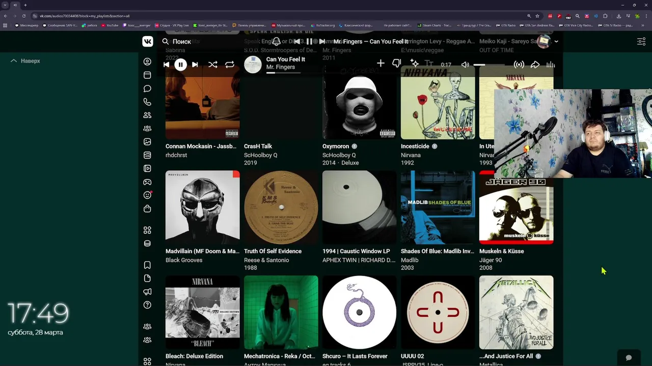Open Calls phone icon in sidebar
This screenshot has width=652, height=366.
147,102
